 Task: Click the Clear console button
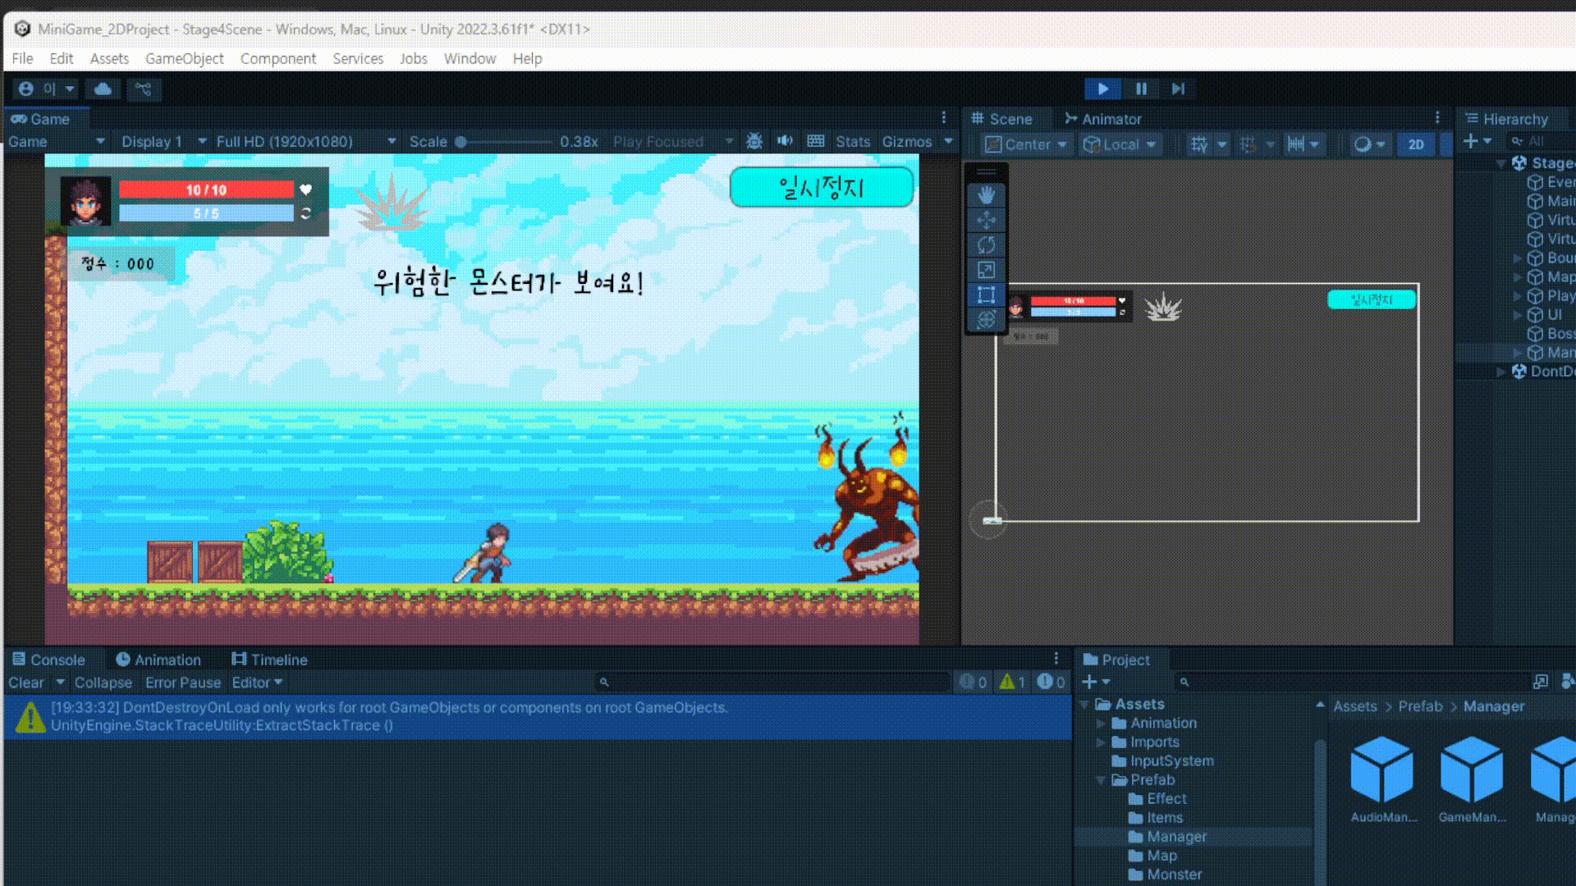25,683
